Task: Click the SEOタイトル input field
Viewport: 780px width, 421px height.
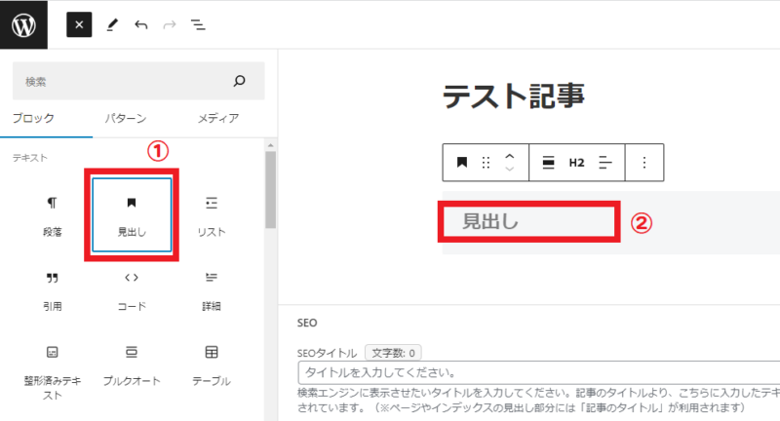Action: tap(536, 373)
